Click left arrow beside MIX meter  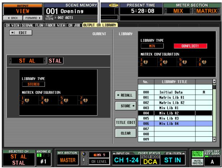tap(166, 11)
